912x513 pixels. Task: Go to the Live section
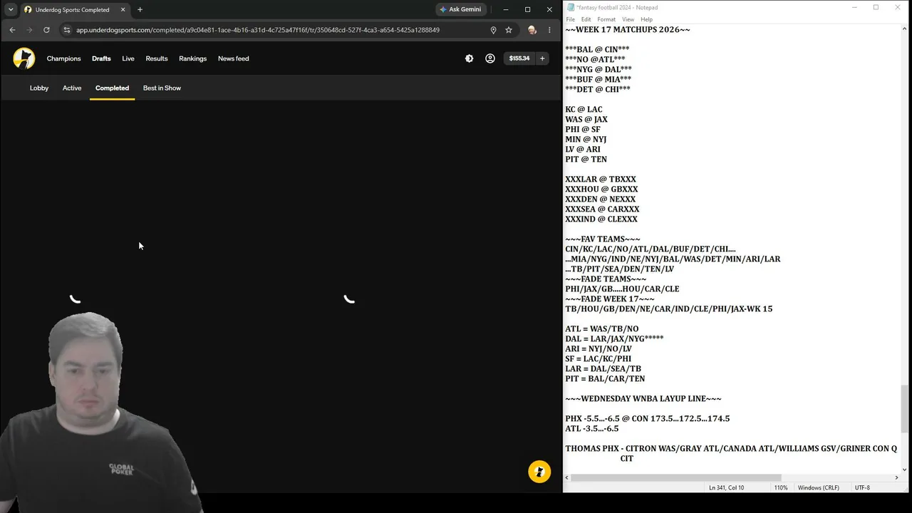tap(128, 58)
